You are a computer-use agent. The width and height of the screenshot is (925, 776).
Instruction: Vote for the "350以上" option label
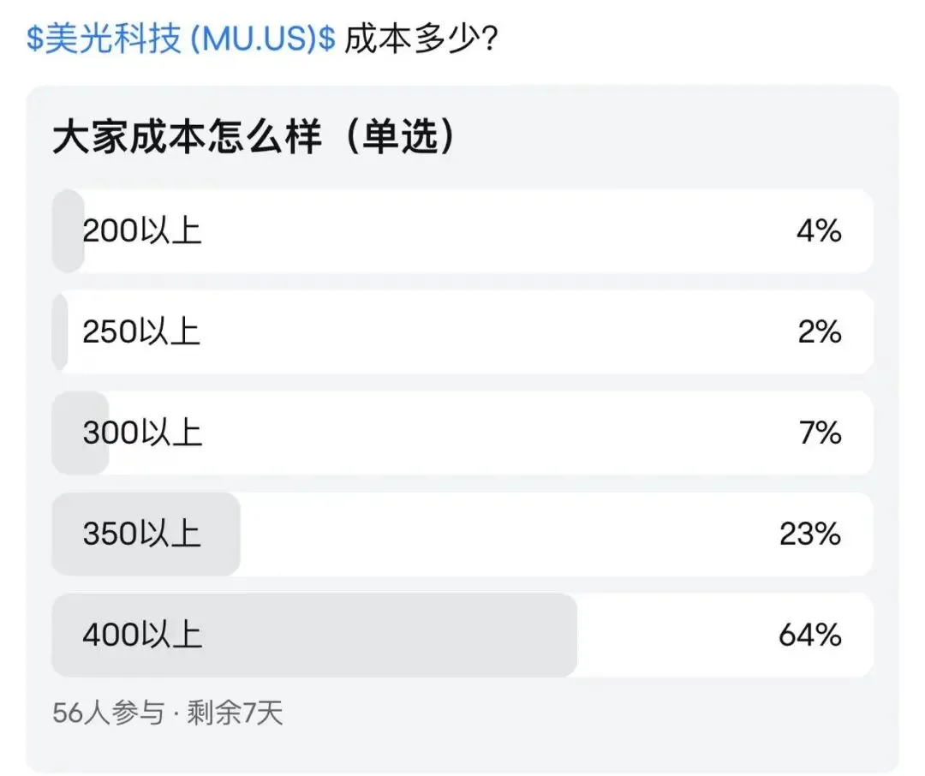pyautogui.click(x=142, y=534)
